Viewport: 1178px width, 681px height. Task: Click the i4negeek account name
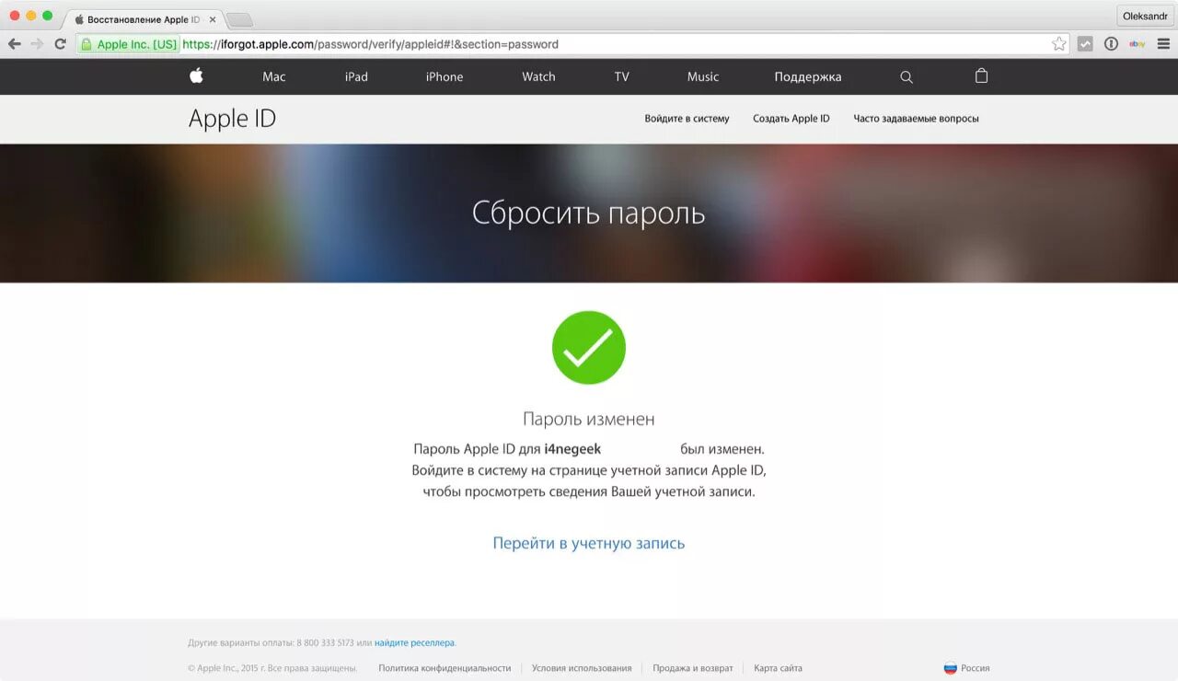coord(572,449)
